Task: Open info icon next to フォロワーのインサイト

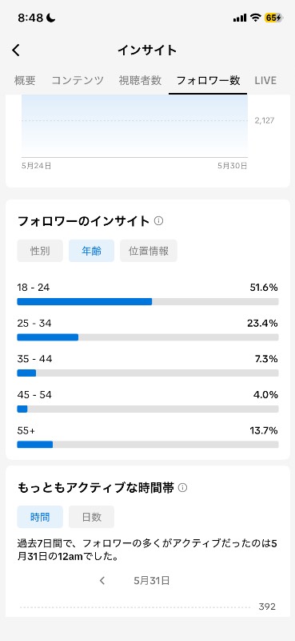Action: point(159,221)
